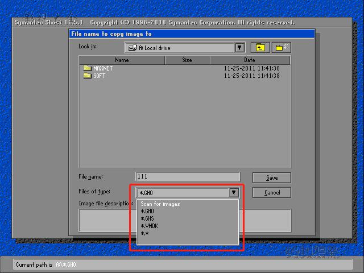Create a new folder icon

click(x=282, y=48)
